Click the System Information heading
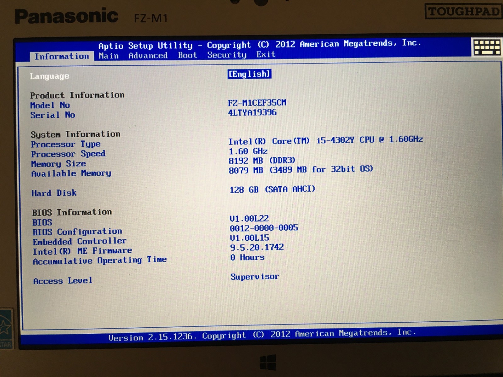Screen dimensions: 503x377 pos(75,134)
